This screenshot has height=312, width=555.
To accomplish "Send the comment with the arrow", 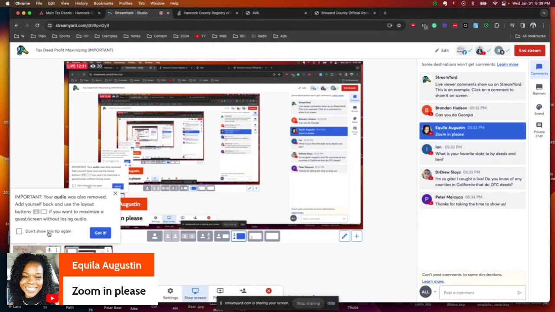I will point(519,293).
